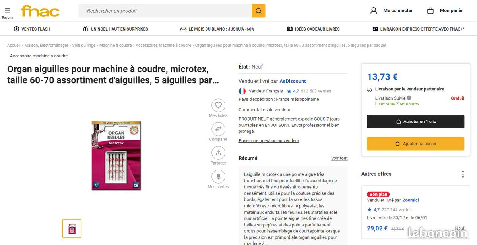Open the shopping basket icon

(430, 11)
